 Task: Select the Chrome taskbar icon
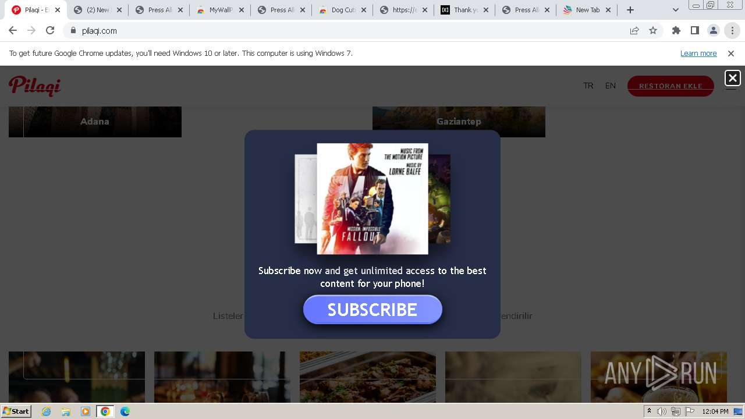click(105, 411)
